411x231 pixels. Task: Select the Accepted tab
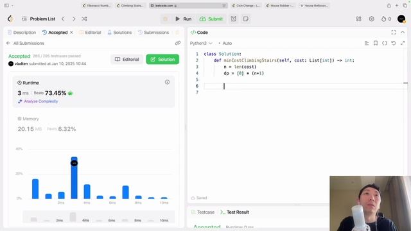tap(55, 33)
